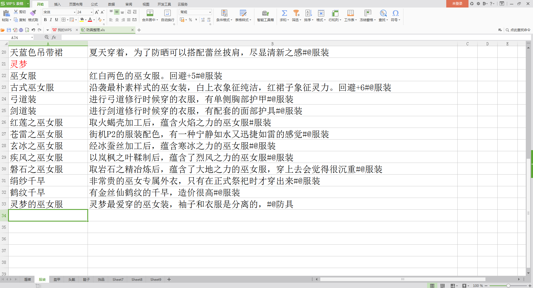Viewport: 533px width, 288px height.
Task: Toggle right horizontal text alignment
Action: tap(123, 20)
